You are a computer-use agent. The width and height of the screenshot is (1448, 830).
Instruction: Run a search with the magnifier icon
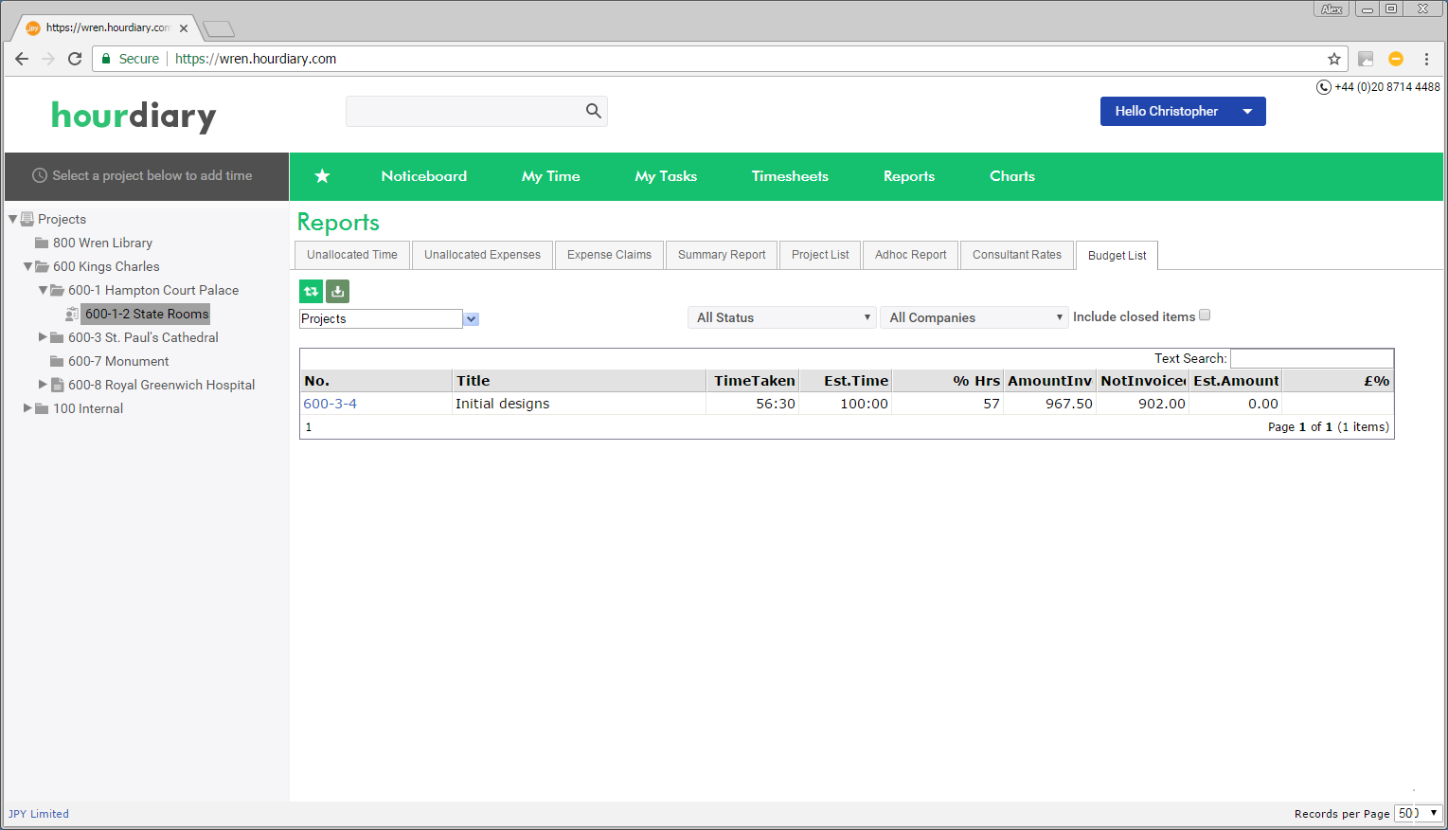593,111
